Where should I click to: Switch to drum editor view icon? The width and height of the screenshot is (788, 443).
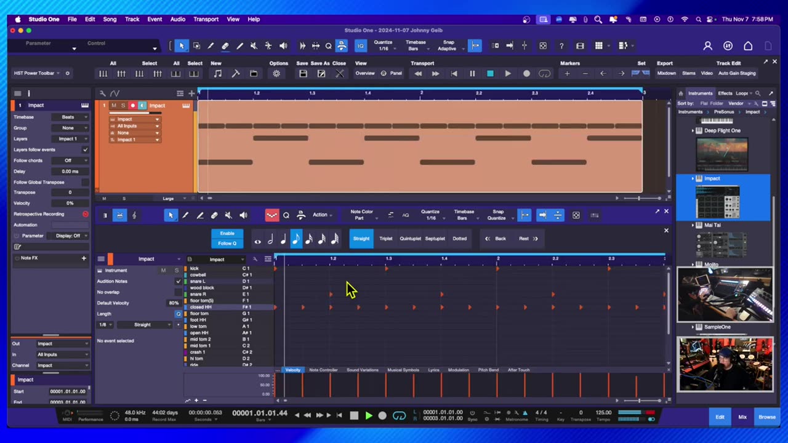119,215
